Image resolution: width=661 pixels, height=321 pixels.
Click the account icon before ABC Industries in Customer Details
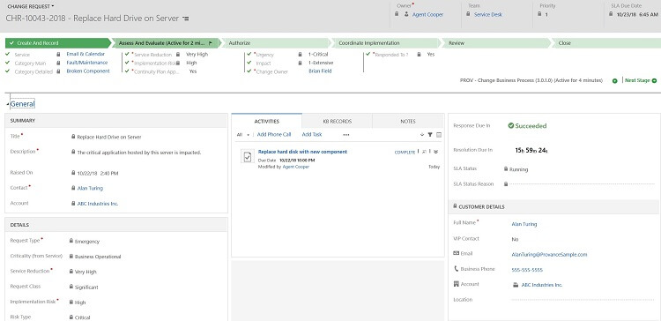click(x=516, y=285)
